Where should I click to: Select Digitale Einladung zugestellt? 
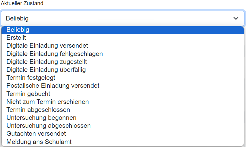[46, 62]
